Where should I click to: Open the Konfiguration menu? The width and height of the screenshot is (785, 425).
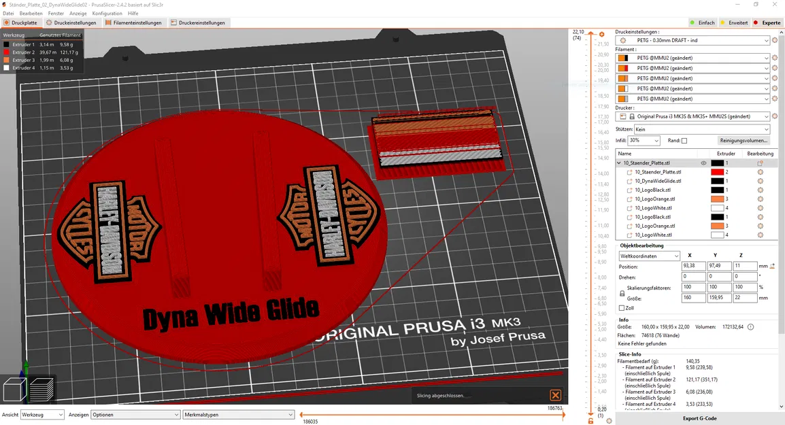(x=107, y=14)
